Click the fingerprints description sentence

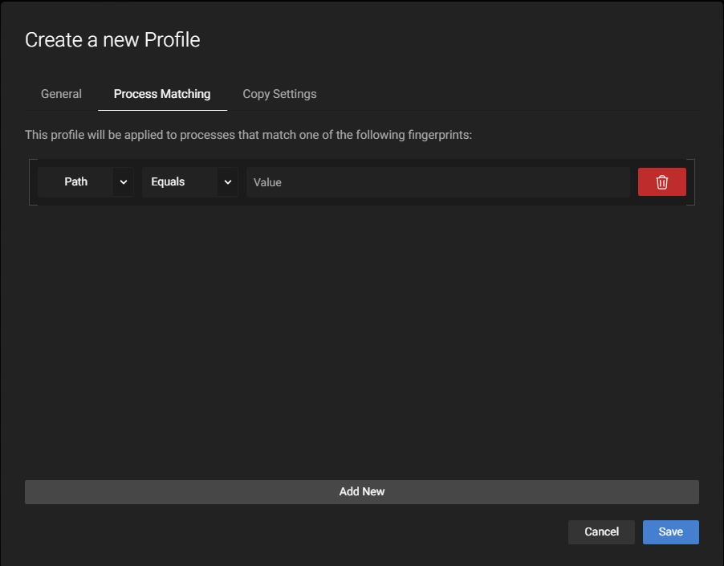click(x=248, y=135)
